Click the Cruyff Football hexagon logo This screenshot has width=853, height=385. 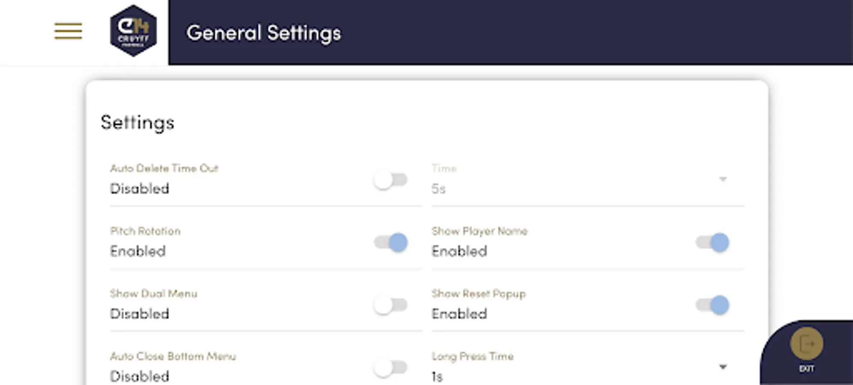point(133,31)
